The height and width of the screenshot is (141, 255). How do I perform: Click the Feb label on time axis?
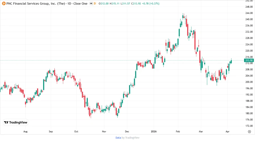[x=178, y=132]
